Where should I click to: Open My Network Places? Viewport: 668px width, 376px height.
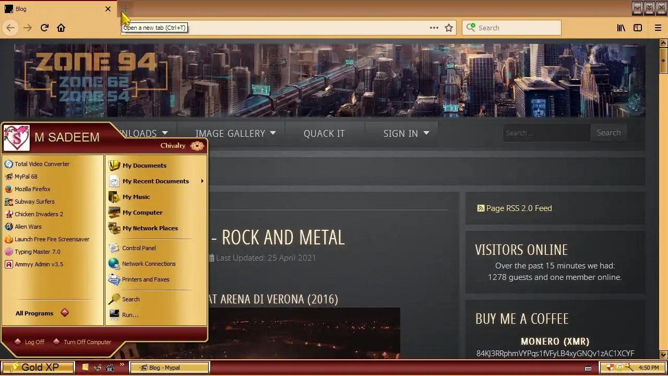[x=144, y=228]
